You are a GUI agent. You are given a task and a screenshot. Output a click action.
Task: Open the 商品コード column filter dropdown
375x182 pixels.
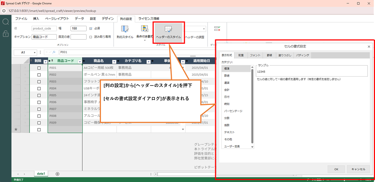point(80,62)
